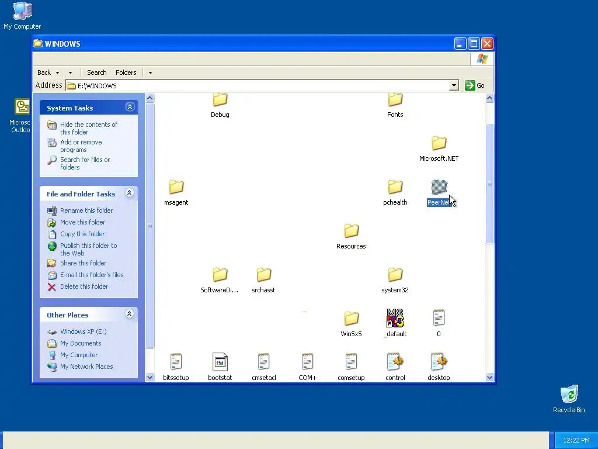Screen dimensions: 598x449
Task: Open the Resources folder
Action: [351, 237]
